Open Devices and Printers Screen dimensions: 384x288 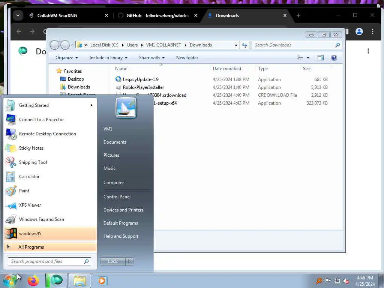pyautogui.click(x=123, y=210)
